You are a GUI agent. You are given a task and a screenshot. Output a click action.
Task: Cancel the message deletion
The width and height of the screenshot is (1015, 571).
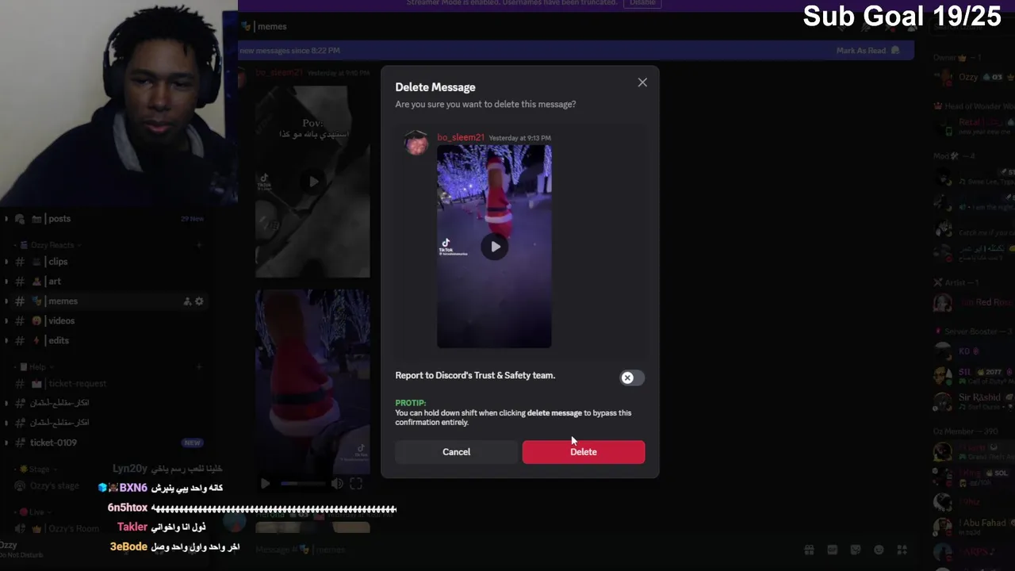point(456,452)
